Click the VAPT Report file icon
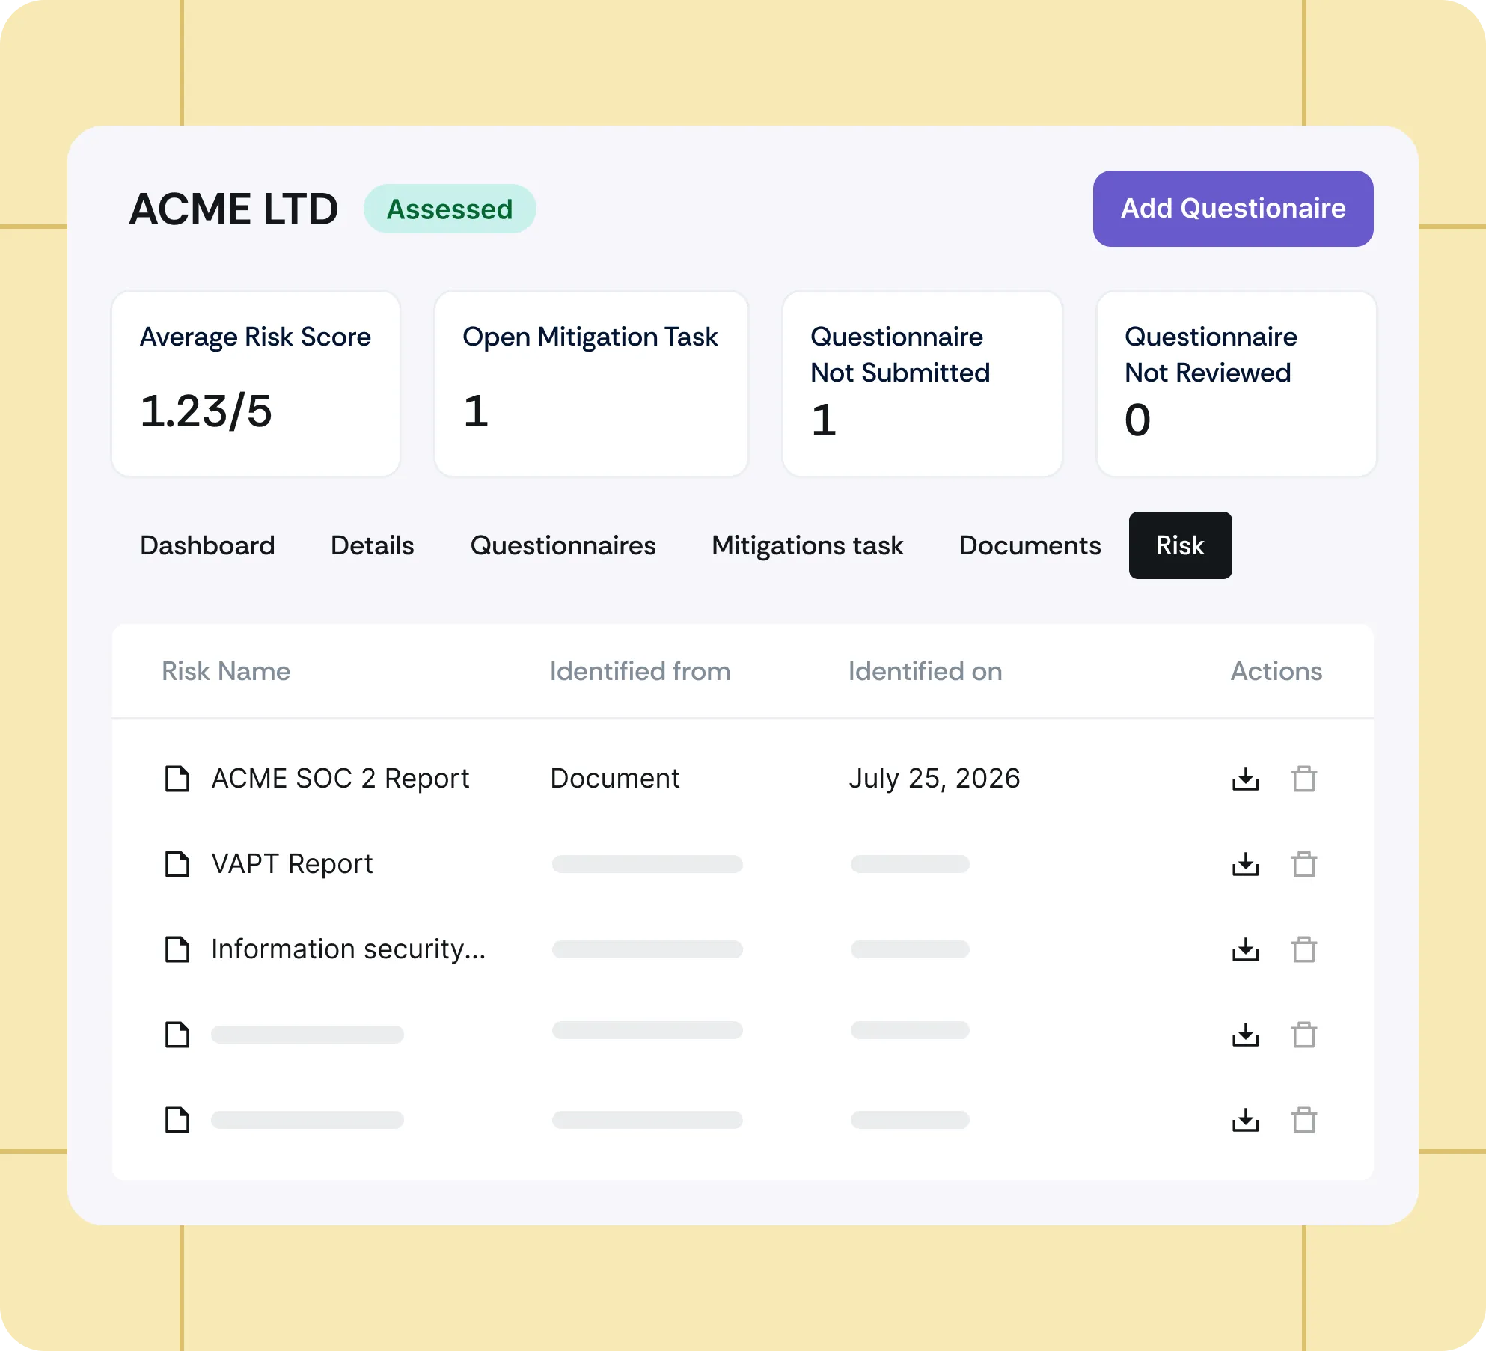The width and height of the screenshot is (1486, 1351). tap(177, 864)
